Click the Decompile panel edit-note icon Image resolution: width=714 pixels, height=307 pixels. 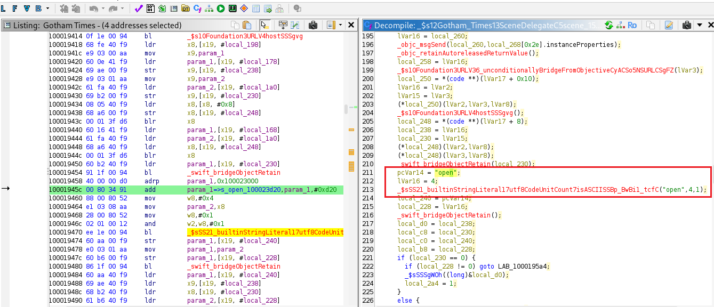[x=669, y=25]
